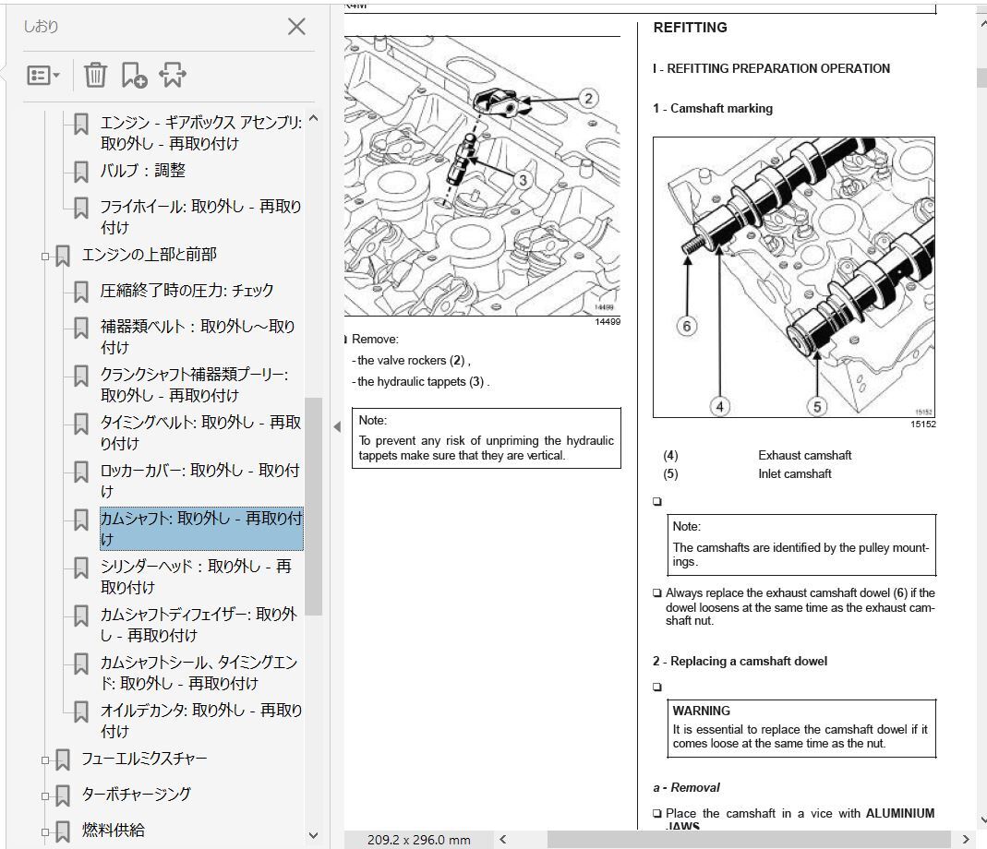Click the find current bookmark icon
The width and height of the screenshot is (987, 849).
point(173,75)
